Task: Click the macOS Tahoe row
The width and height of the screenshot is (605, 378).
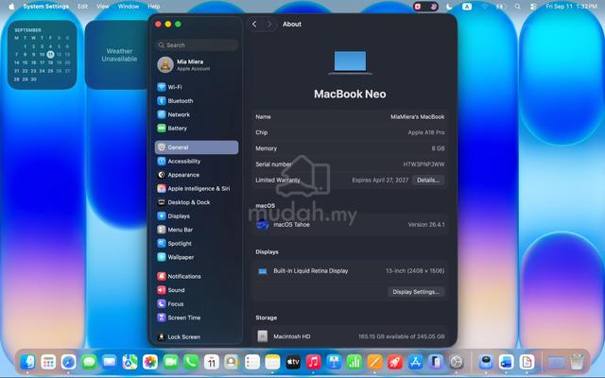Action: pyautogui.click(x=350, y=225)
